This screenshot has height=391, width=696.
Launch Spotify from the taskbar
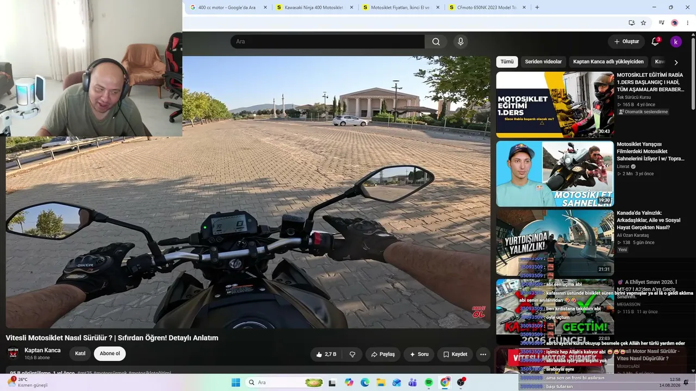(x=429, y=383)
